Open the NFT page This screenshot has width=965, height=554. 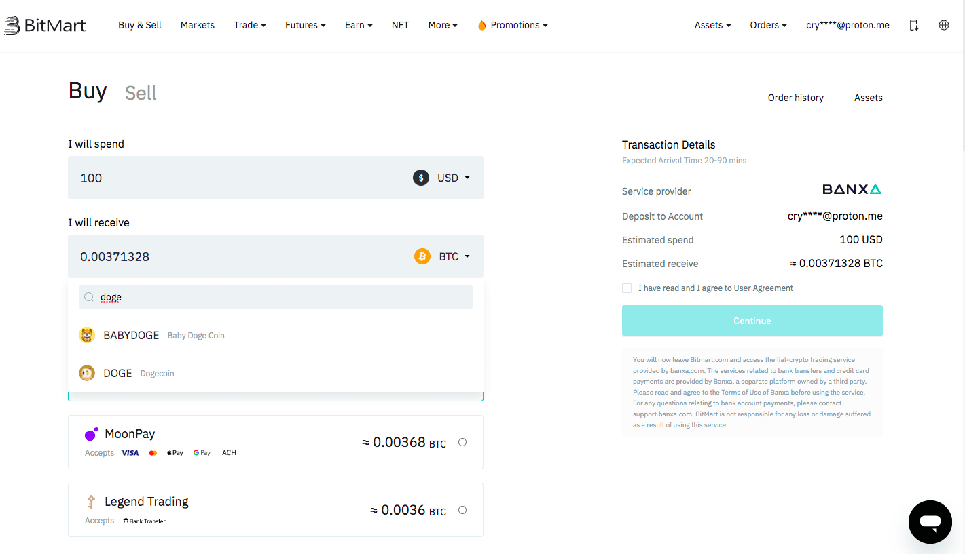[401, 25]
